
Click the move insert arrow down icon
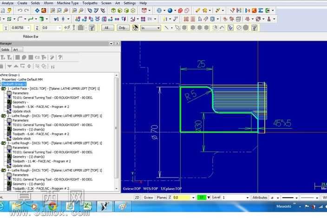click(x=9, y=66)
